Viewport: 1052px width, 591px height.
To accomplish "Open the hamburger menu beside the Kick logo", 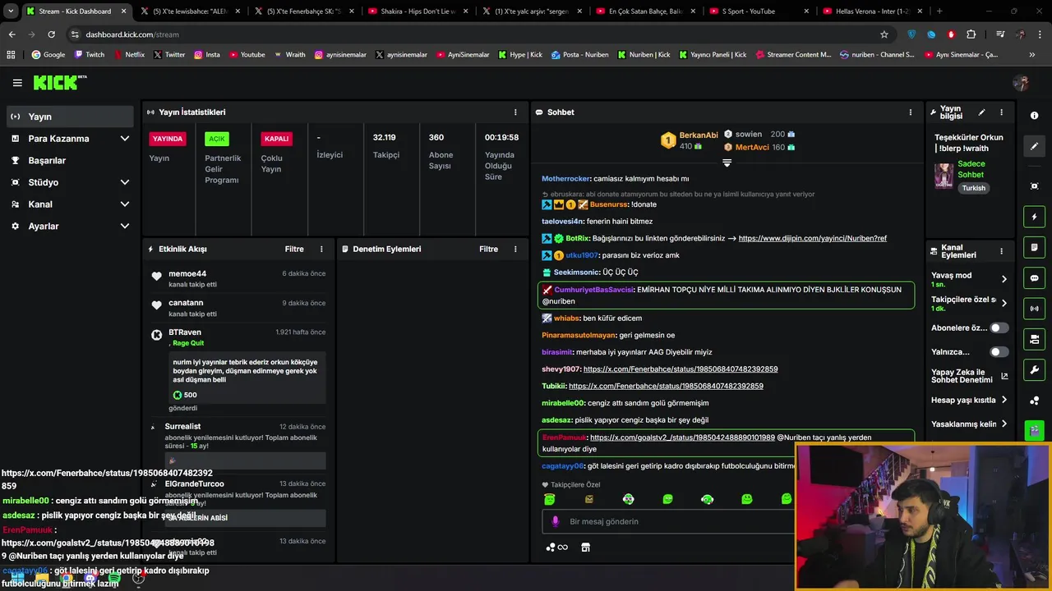I will tap(17, 83).
